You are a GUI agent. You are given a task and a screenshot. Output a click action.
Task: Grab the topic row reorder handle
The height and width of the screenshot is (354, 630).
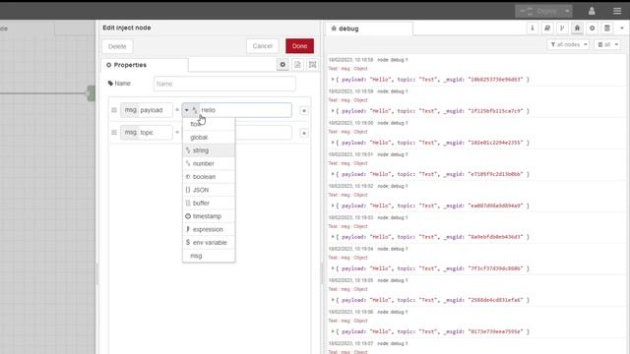(x=114, y=133)
